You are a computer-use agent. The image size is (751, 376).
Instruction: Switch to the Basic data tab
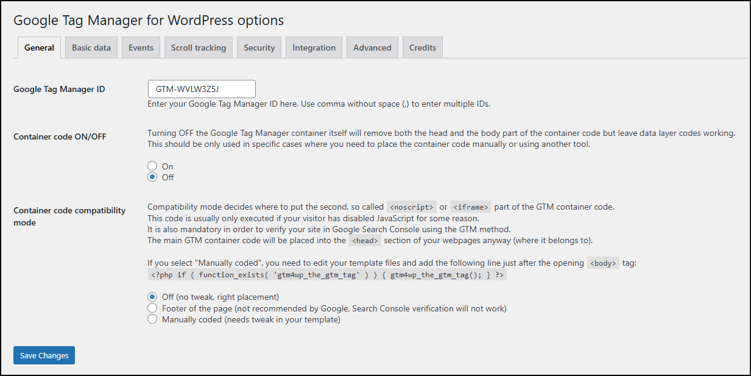[x=91, y=48]
